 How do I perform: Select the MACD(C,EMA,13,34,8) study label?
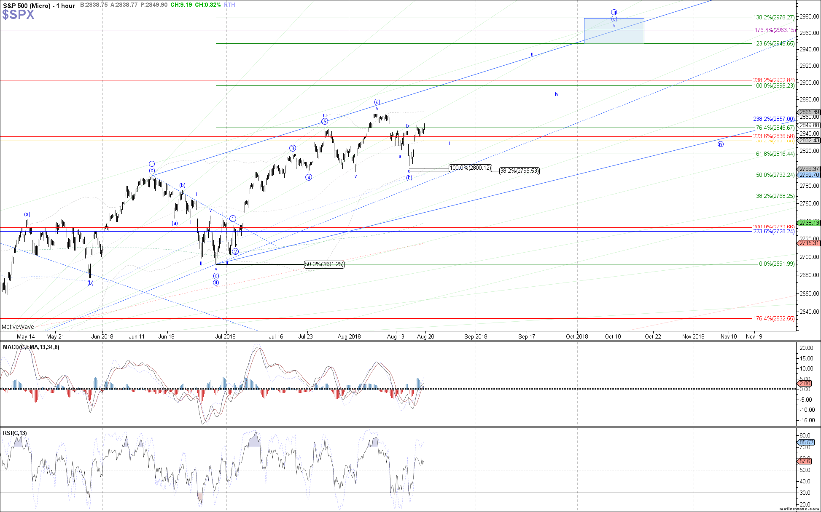31,347
